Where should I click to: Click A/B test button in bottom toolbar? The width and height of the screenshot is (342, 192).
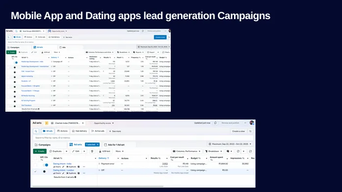pyautogui.click(x=105, y=151)
